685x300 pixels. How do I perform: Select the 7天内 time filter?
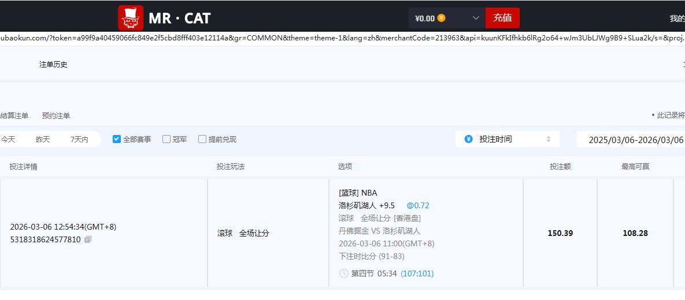tap(79, 139)
